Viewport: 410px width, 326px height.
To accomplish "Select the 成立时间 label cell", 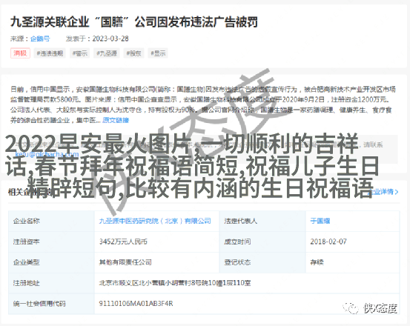I will [x=262, y=242].
